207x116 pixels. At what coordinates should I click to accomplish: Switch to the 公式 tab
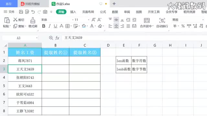[x=103, y=12]
